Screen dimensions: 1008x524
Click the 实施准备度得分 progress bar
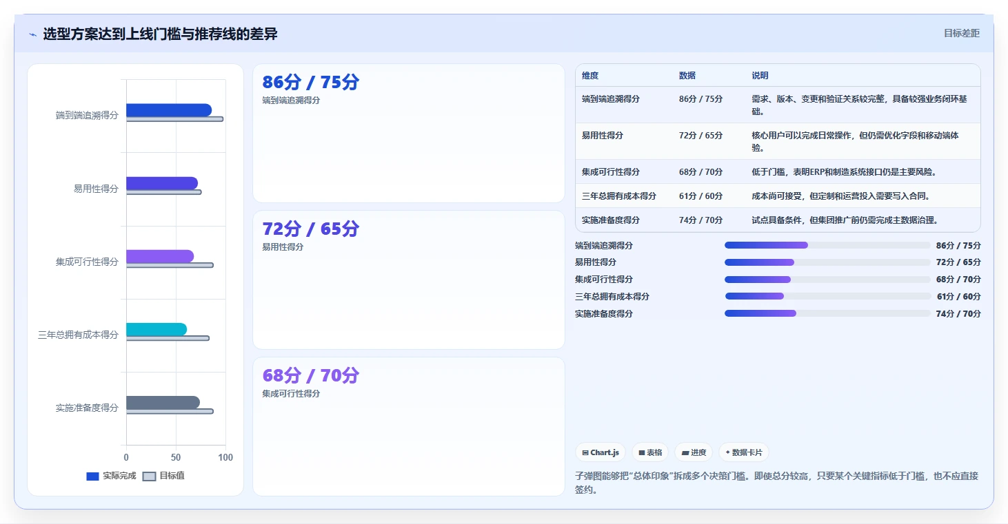click(x=827, y=313)
